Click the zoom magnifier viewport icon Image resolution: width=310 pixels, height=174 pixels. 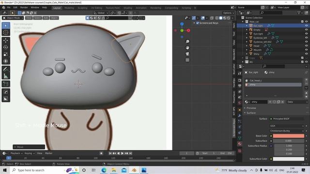[187, 42]
